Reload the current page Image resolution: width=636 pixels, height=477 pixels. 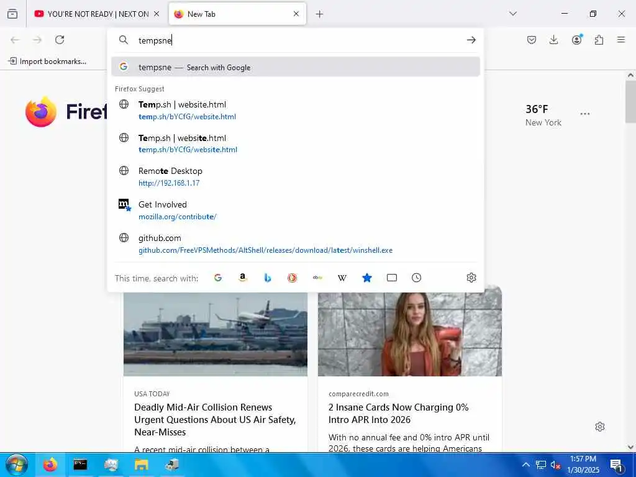point(60,40)
